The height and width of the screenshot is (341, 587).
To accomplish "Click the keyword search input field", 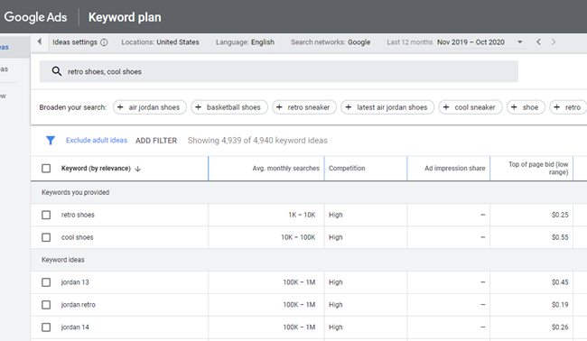I will (x=279, y=71).
